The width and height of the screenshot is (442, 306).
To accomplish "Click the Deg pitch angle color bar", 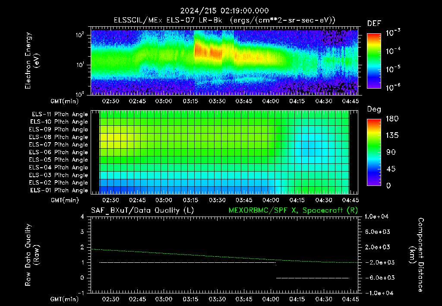I will click(x=374, y=152).
